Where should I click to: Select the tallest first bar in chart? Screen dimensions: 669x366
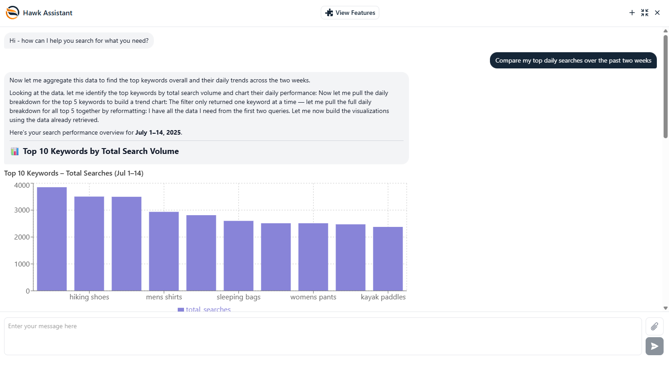coord(52,239)
